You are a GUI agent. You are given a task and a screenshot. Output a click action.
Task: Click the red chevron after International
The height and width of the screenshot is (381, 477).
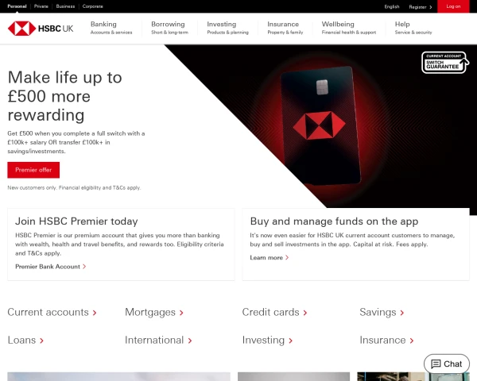point(190,341)
